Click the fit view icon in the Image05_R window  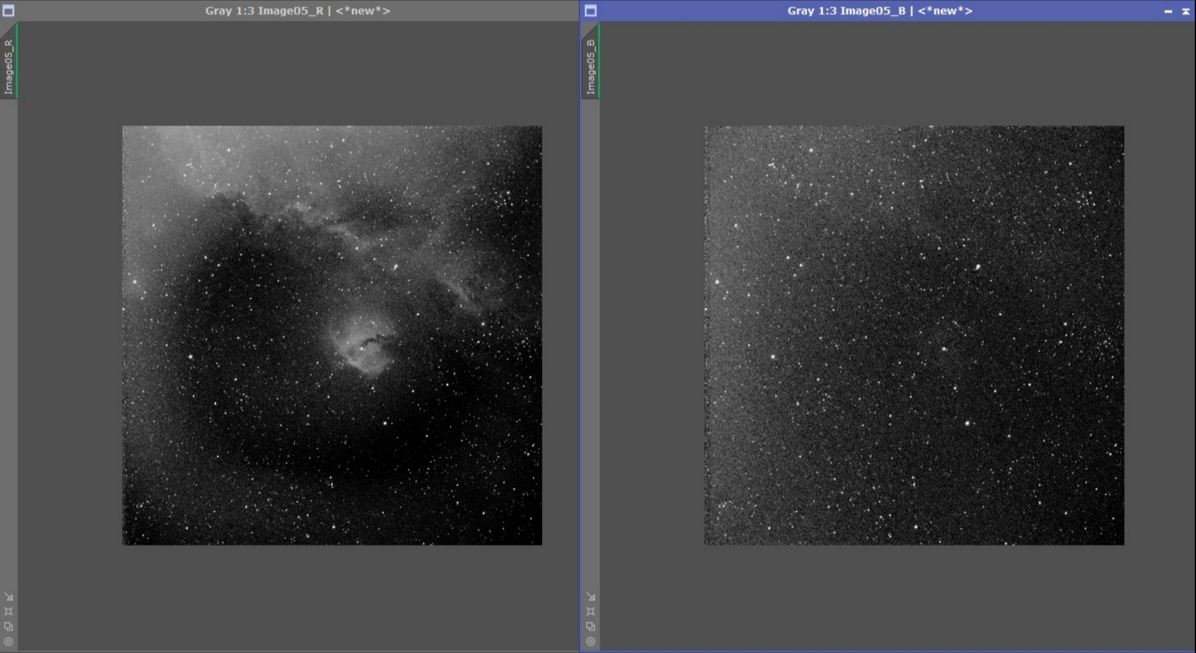click(x=8, y=611)
